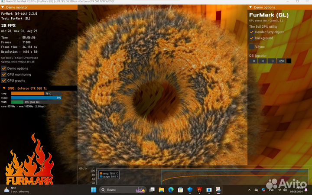312x195 pixels.
Task: Click the first OSI bgcolor value field
Action: click(253, 61)
